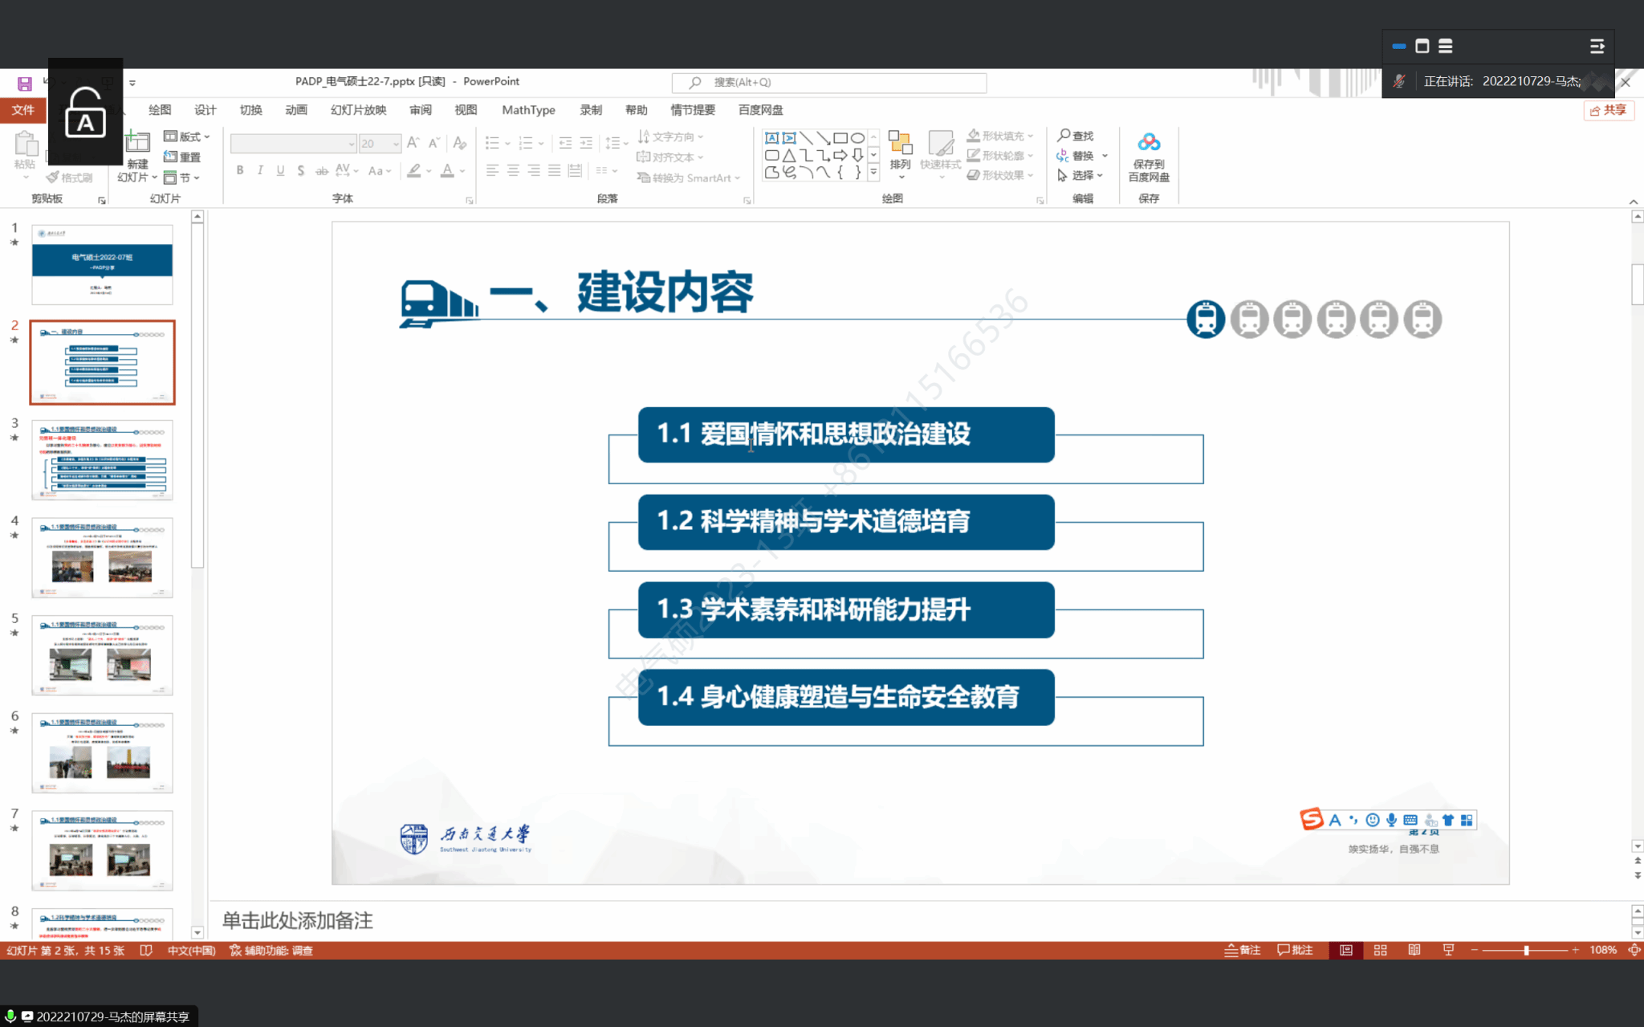Toggle the Comments pane in status bar

(1295, 950)
